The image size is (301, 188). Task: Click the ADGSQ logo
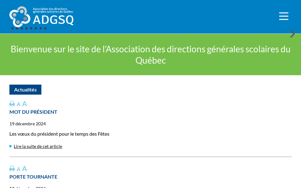click(41, 16)
